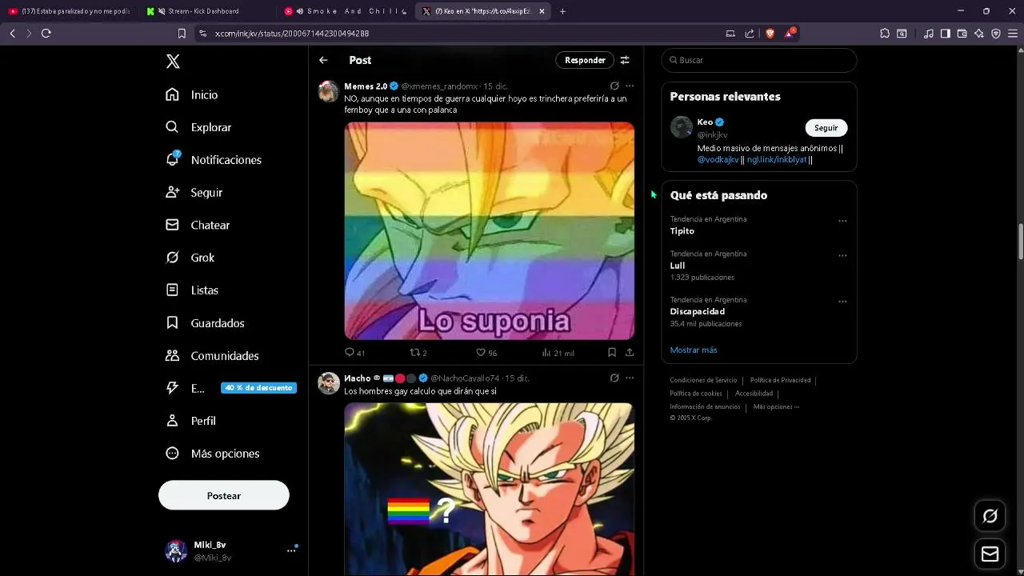
Task: Like the Memes 2.0 post with 96 likes
Action: (486, 352)
